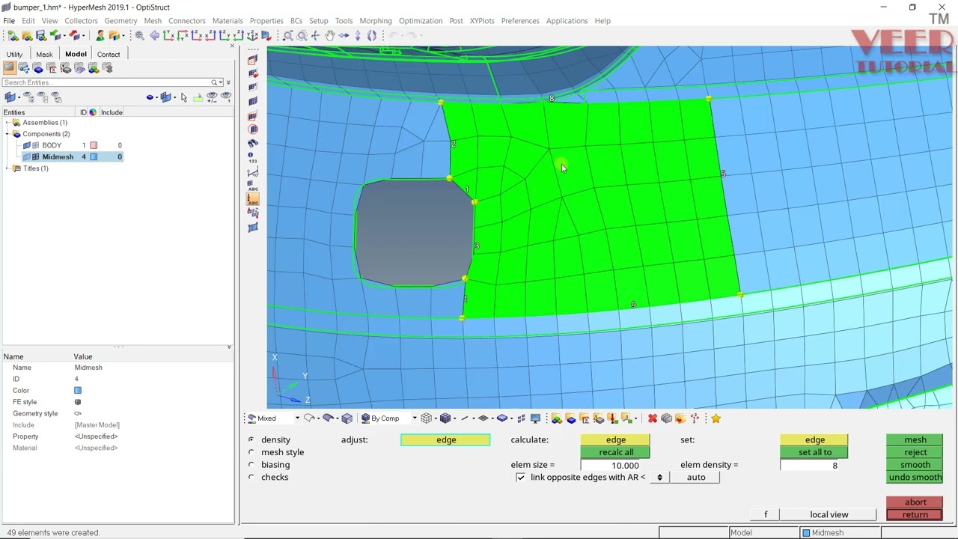Toggle link opposite edges checkbox
This screenshot has width=958, height=539.
(521, 478)
